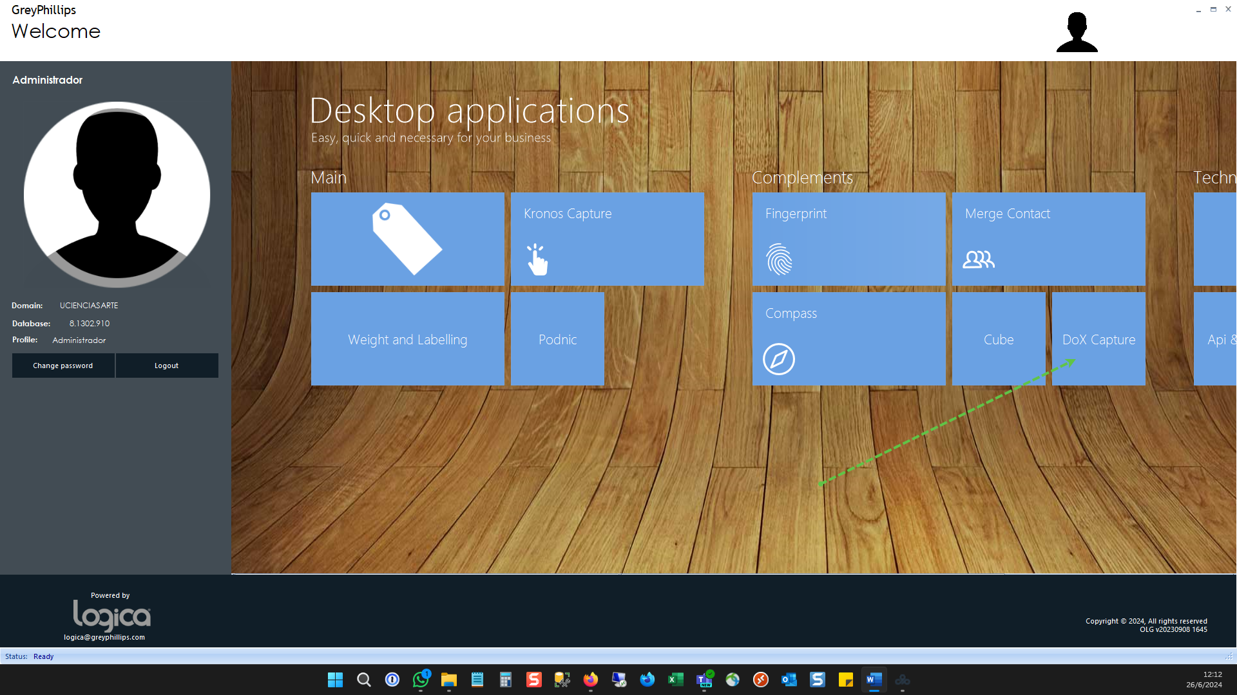Open File Explorer from the taskbar
1237x695 pixels.
[x=449, y=680]
